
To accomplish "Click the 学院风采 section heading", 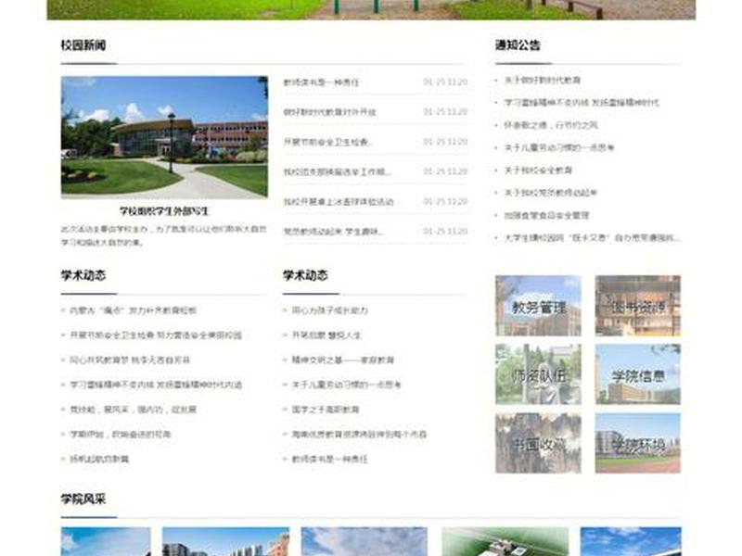I will point(83,499).
